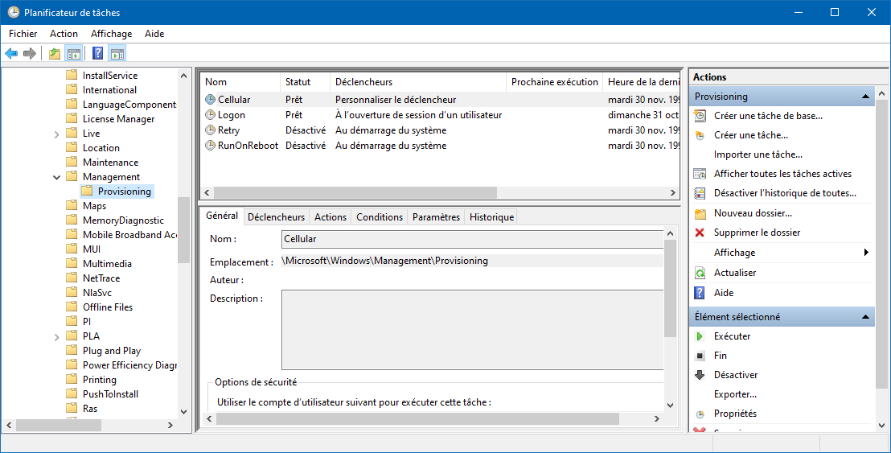This screenshot has width=891, height=453.
Task: Click the Provisioning folder icon in tree
Action: (87, 191)
